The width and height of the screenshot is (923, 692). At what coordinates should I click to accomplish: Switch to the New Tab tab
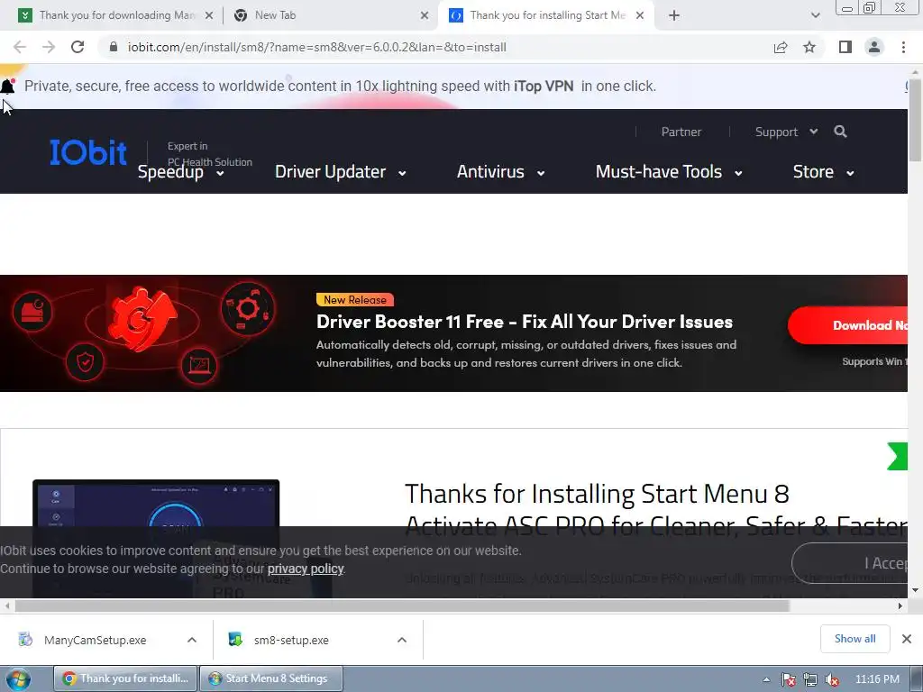(x=330, y=15)
